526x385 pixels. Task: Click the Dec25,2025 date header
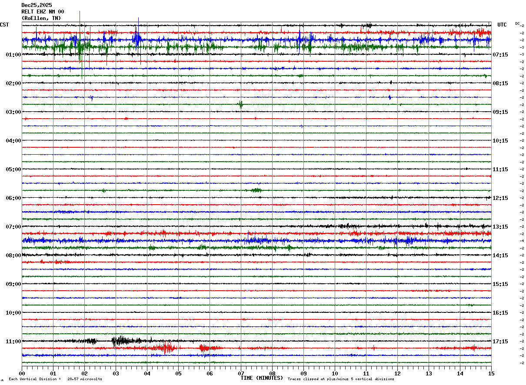point(37,5)
